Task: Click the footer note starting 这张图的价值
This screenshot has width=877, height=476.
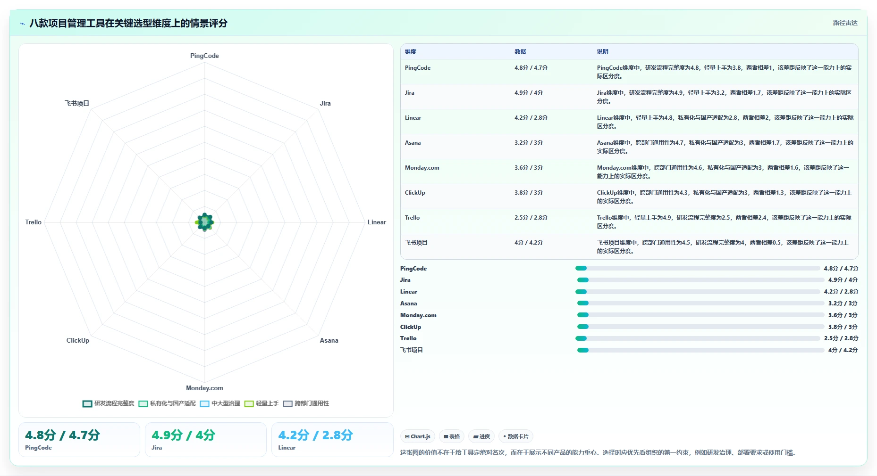Action: [599, 453]
